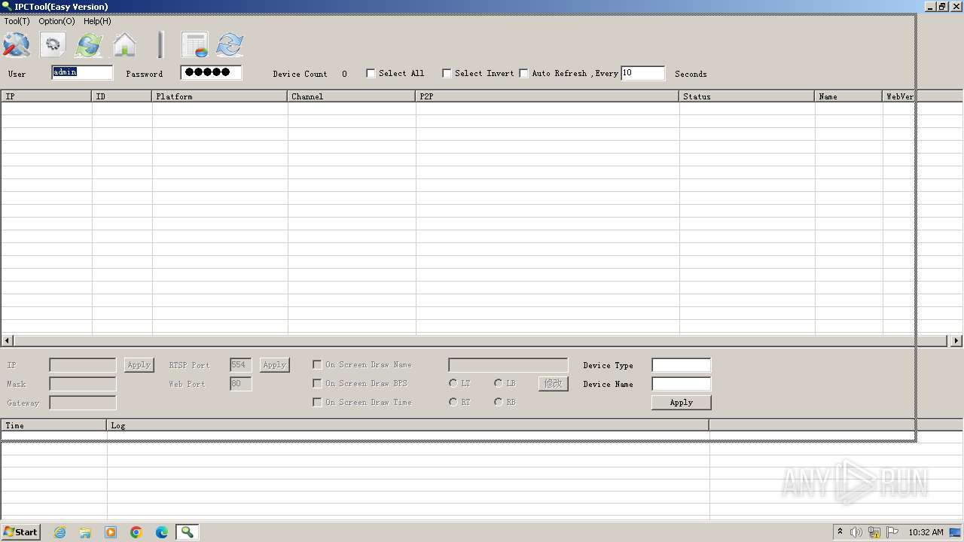Click the green arrows globe update icon
This screenshot has width=964, height=542.
89,45
